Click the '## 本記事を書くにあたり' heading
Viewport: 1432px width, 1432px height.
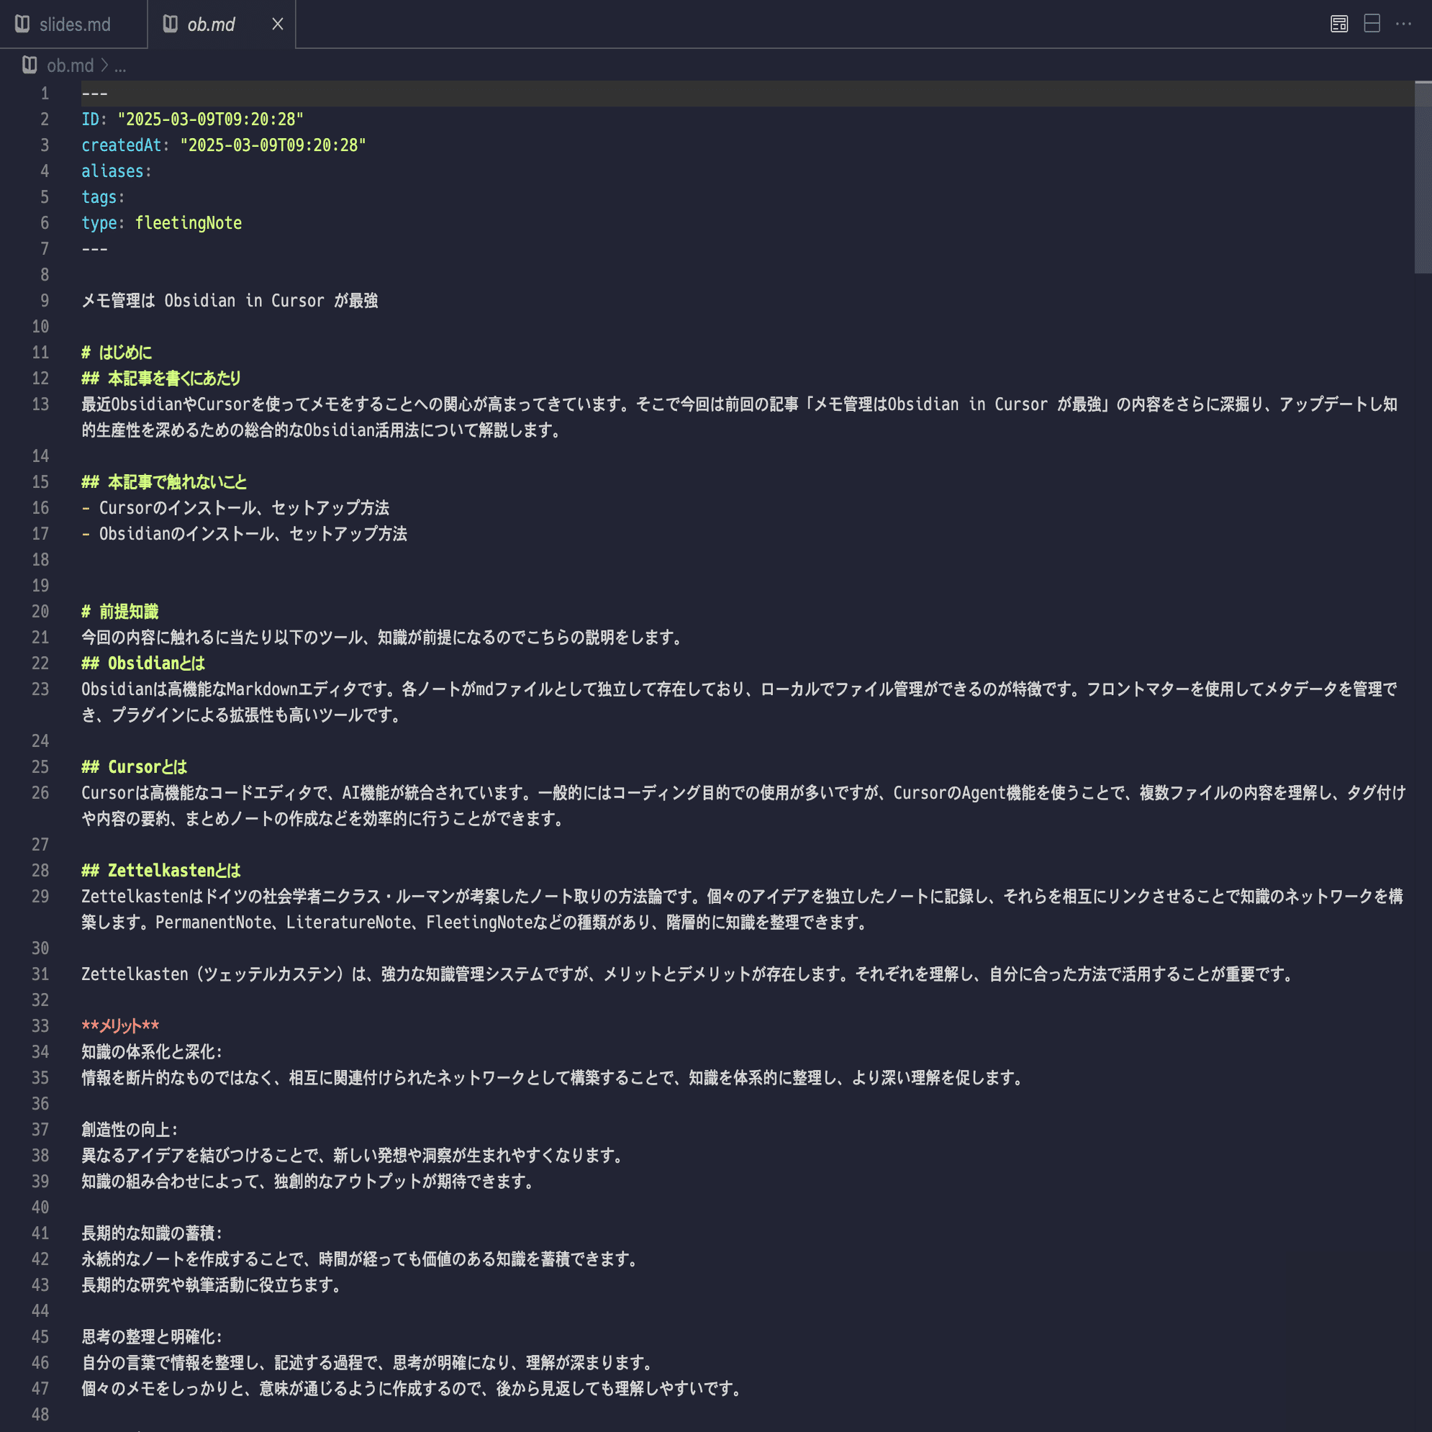[162, 379]
